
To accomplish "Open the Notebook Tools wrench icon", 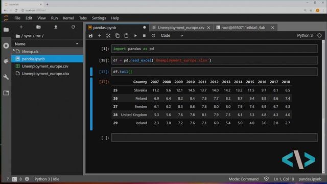I will tap(6, 77).
